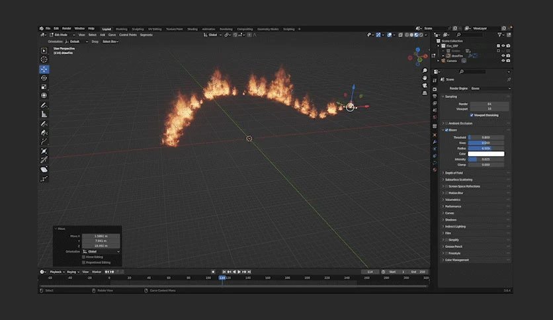Switch to solid viewport shading sphere
This screenshot has width=553, height=320.
[411, 35]
